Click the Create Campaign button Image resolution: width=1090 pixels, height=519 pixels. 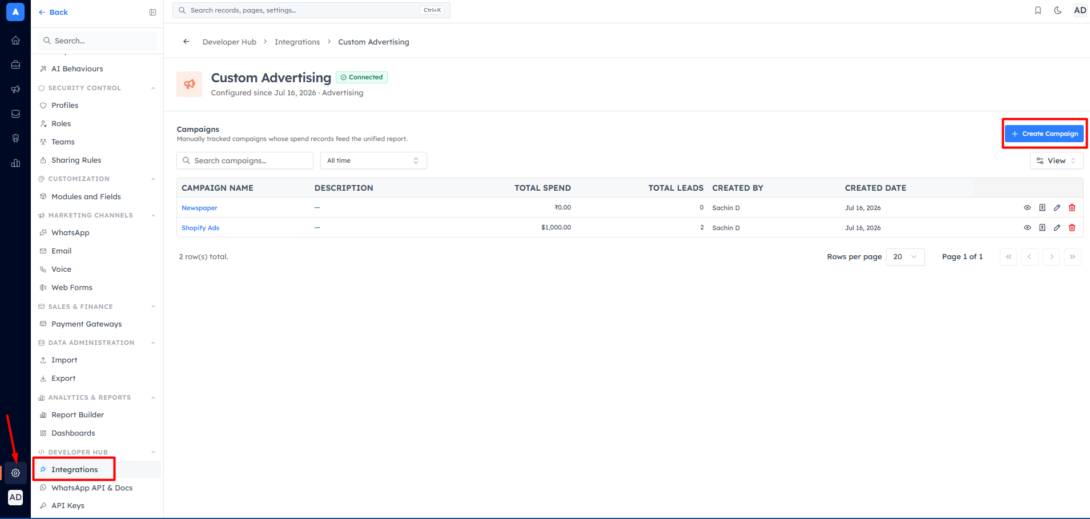coord(1044,134)
